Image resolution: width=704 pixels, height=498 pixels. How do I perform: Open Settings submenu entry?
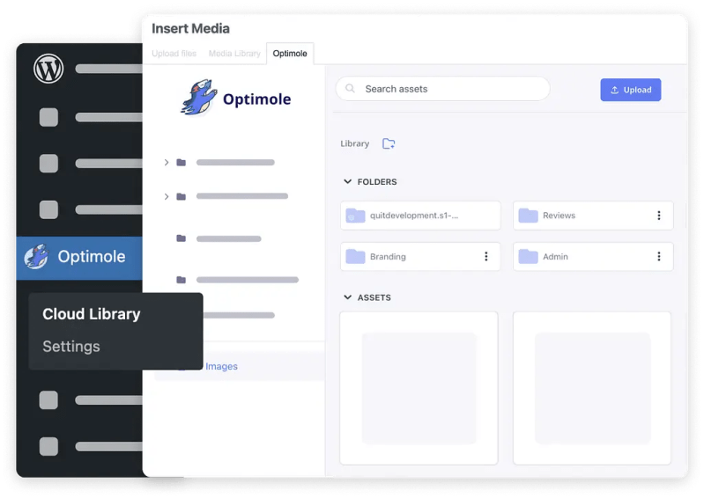click(71, 346)
